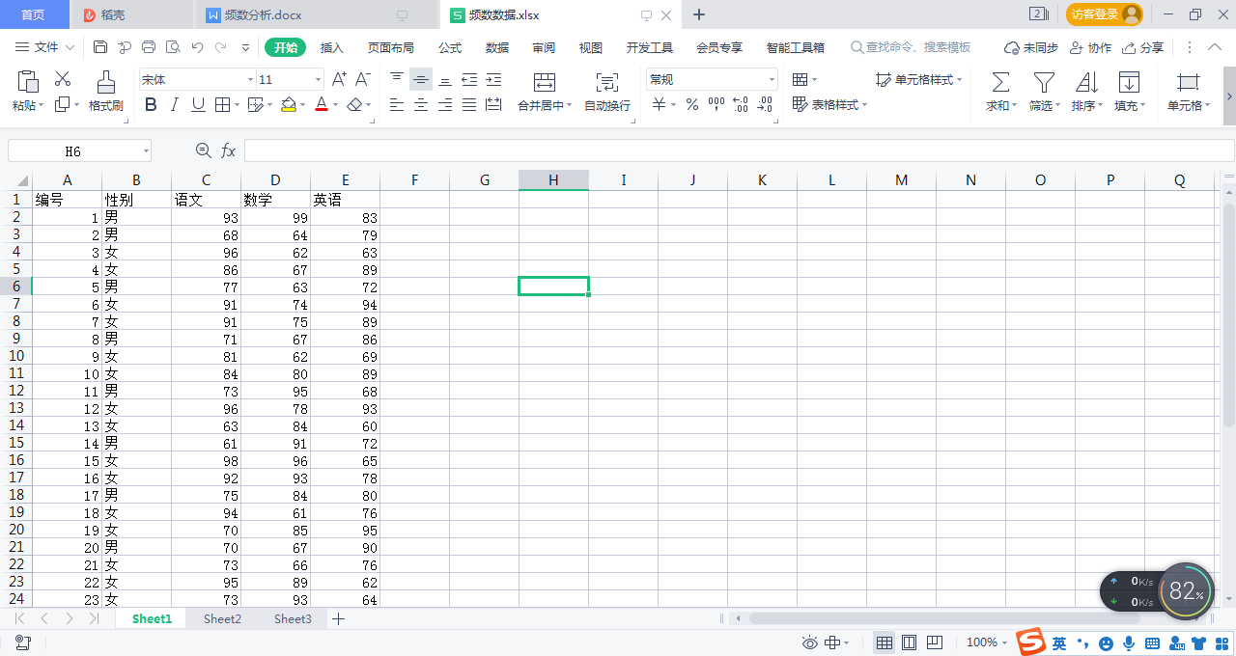1236x656 pixels.
Task: Toggle italic formatting
Action: click(174, 104)
